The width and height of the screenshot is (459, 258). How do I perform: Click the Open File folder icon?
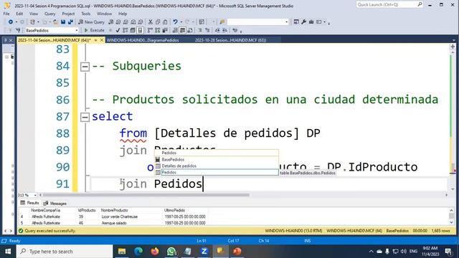[55, 22]
